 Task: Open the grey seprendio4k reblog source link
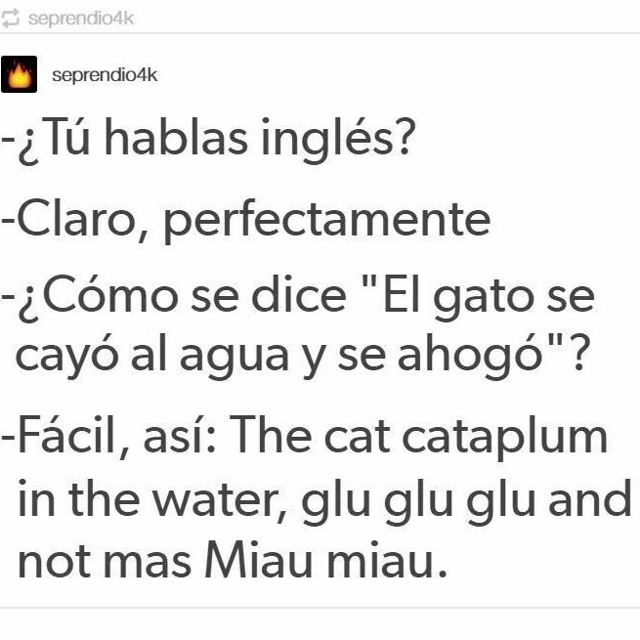tap(81, 19)
